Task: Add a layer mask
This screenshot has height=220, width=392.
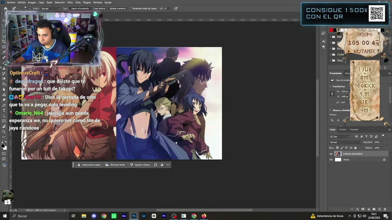Action: (x=363, y=209)
